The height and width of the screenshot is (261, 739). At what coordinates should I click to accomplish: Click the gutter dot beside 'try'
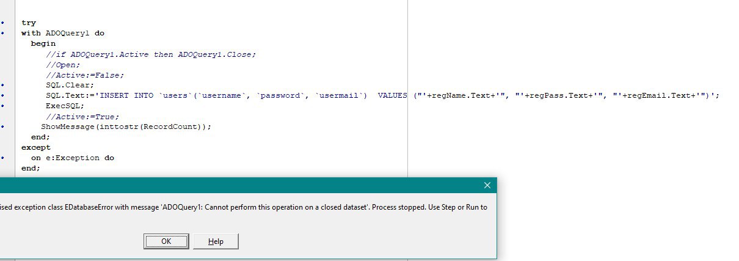click(2, 23)
